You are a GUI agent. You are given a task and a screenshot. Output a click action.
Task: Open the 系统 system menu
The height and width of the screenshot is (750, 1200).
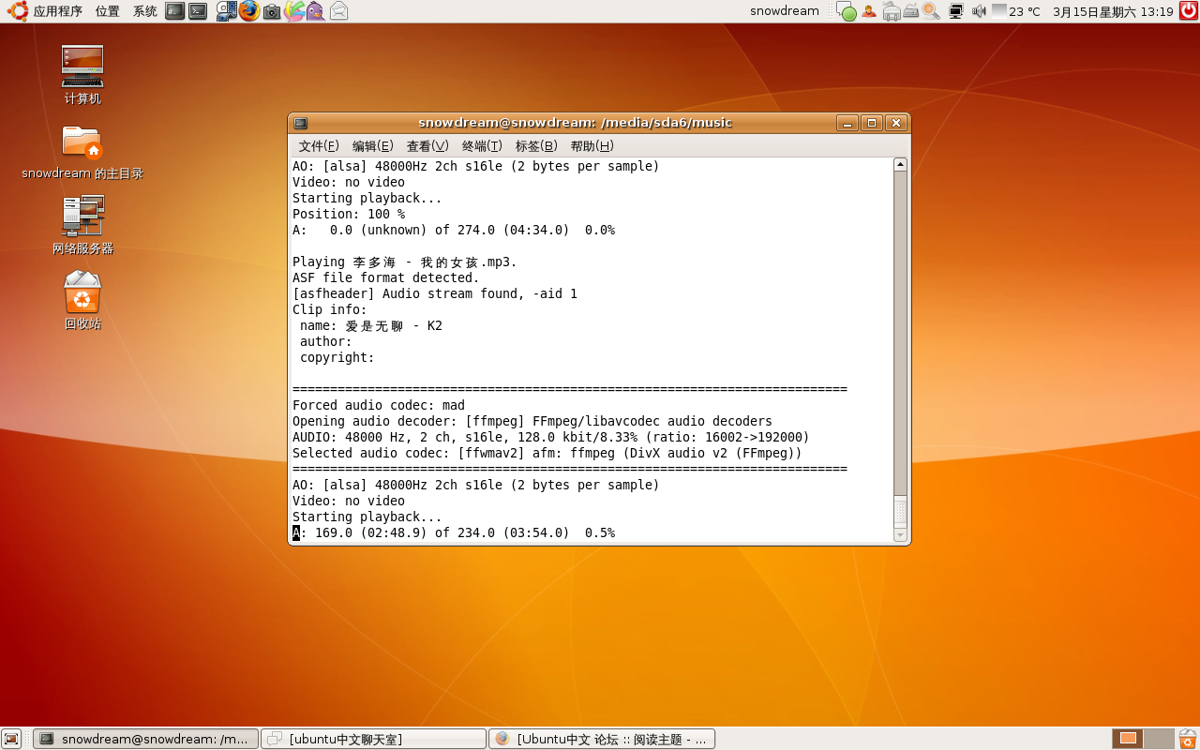tap(145, 11)
